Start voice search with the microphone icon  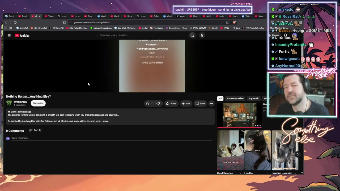point(202,35)
